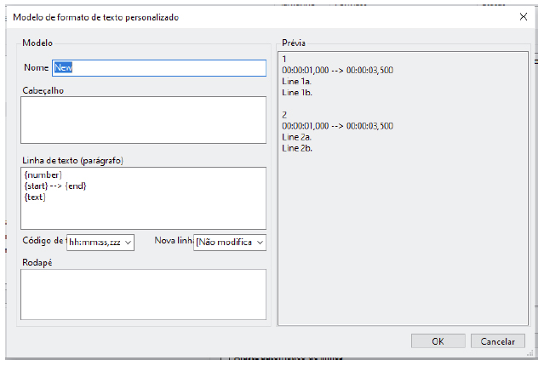544x366 pixels.
Task: Click the Rodapé label
Action: pos(37,262)
